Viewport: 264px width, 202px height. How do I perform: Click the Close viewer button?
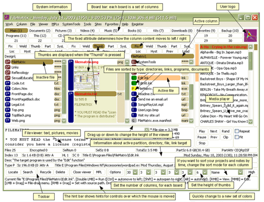pyautogui.click(x=82, y=172)
